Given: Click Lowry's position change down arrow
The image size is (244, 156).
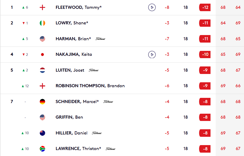Looking at the screenshot, I should [x=24, y=23].
